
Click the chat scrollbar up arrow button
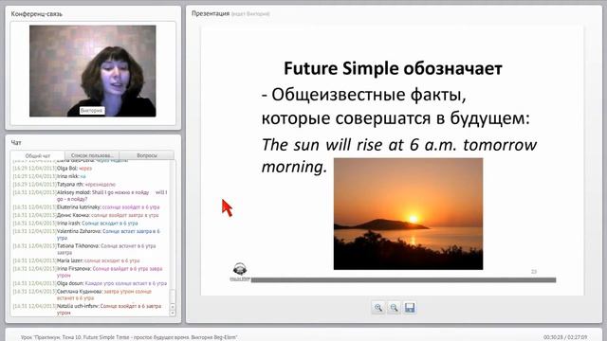click(x=173, y=307)
